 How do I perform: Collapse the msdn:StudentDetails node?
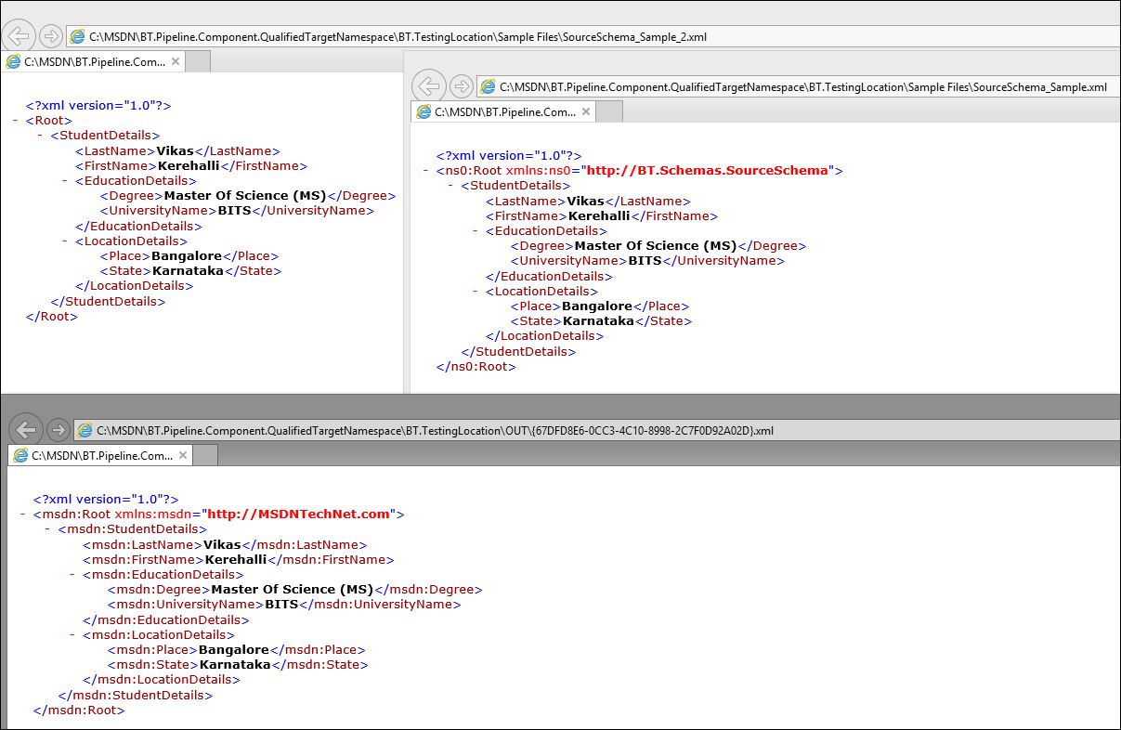point(48,529)
